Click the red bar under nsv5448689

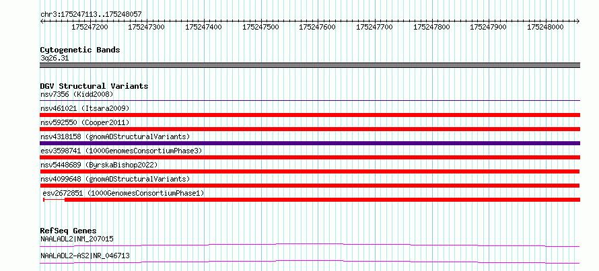pyautogui.click(x=310, y=171)
